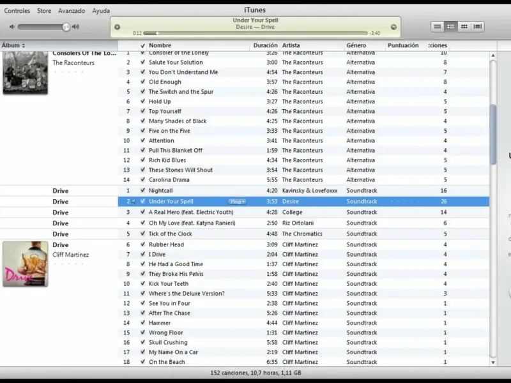The width and height of the screenshot is (511, 383).
Task: Click the artist name Riz Ortolani
Action: click(298, 223)
